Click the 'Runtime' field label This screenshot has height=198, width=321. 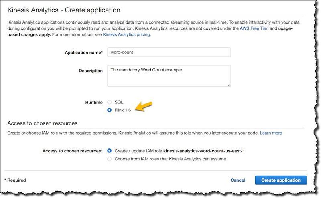tap(94, 102)
